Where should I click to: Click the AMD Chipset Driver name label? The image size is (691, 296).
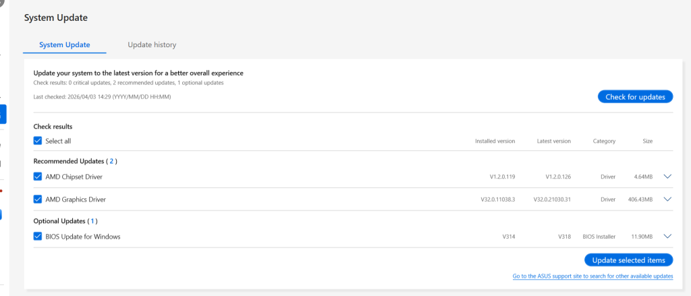[74, 177]
